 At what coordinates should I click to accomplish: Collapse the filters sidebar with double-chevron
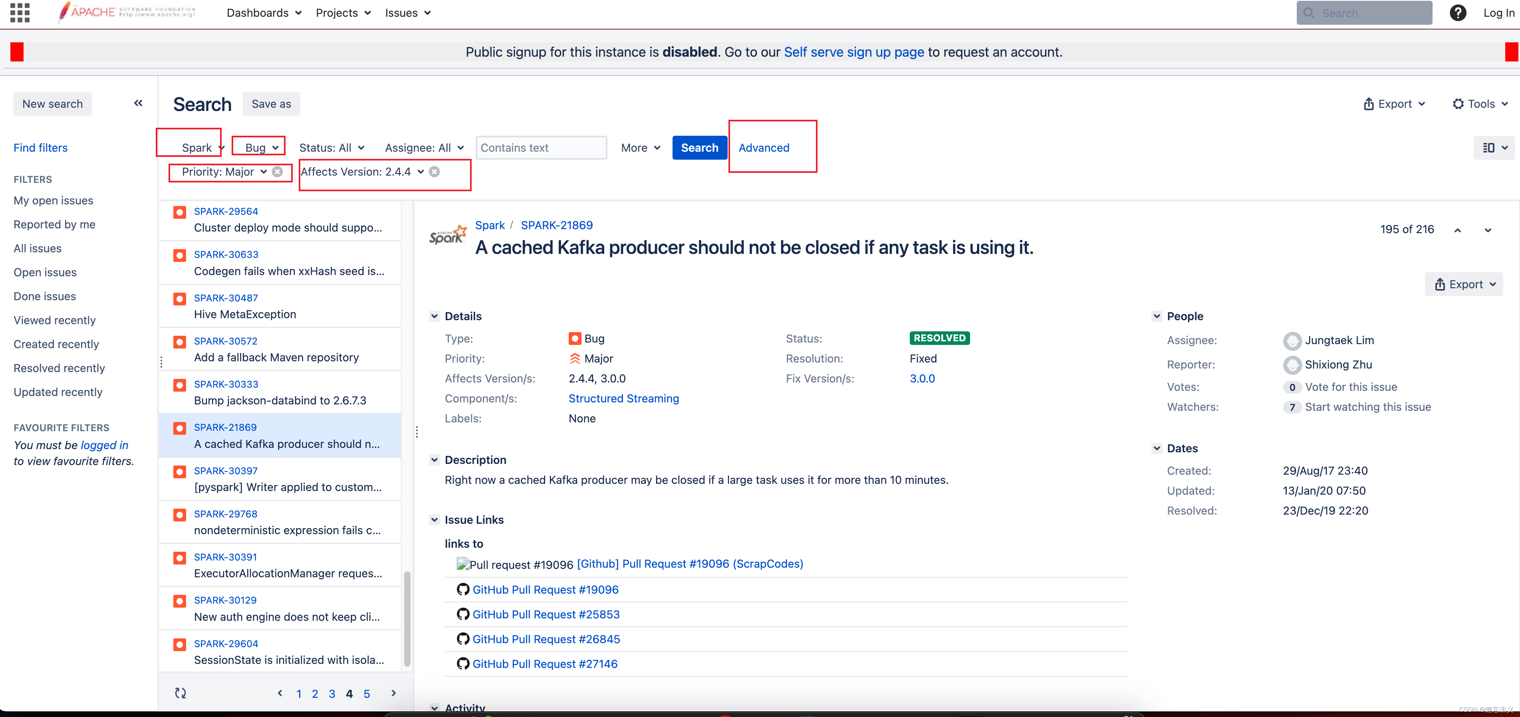point(138,103)
